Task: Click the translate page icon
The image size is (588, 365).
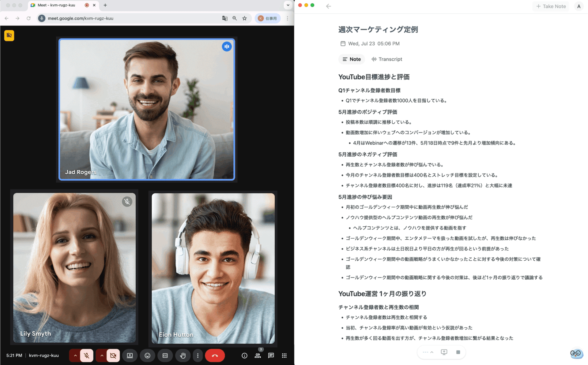Action: tap(225, 18)
